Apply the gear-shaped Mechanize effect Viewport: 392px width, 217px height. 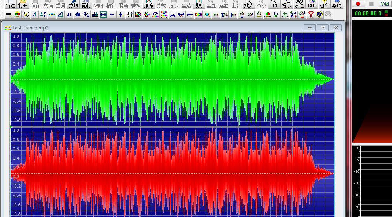tap(78, 15)
